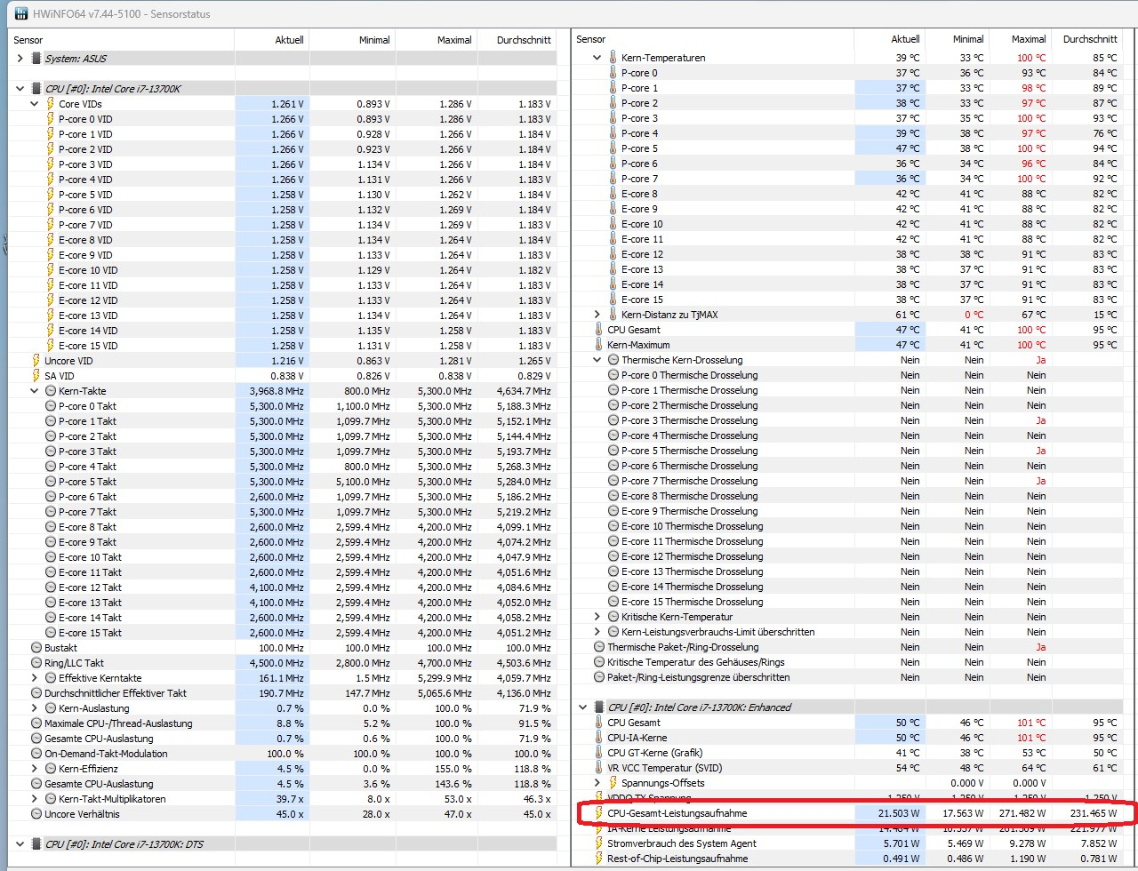Click the lightning icon of SA VID

click(x=36, y=376)
